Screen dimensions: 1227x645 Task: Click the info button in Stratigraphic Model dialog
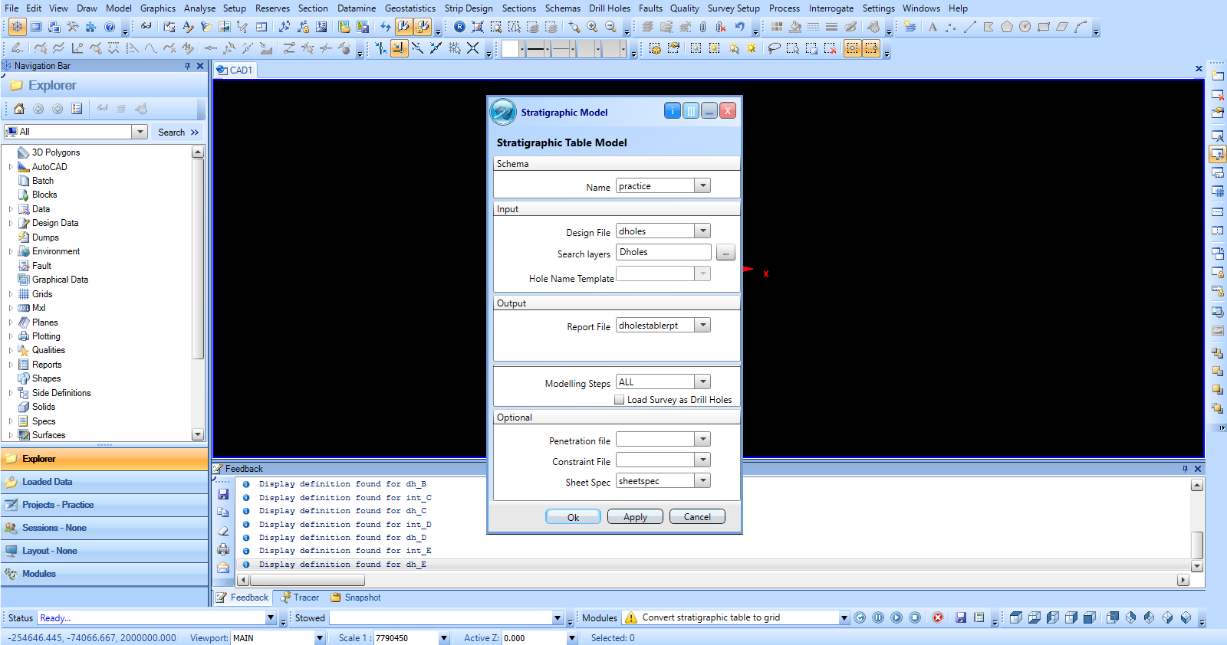672,111
